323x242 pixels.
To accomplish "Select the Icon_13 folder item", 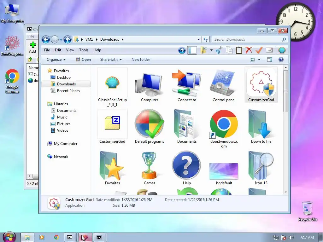I will (261, 168).
